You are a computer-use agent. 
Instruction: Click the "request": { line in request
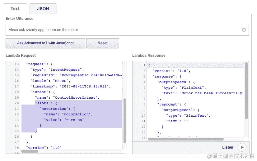point(39,64)
